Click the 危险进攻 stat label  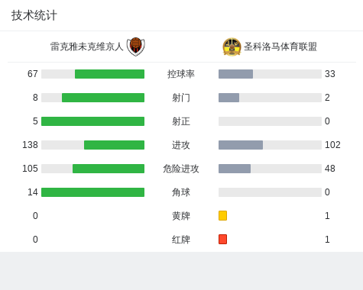tap(181, 169)
